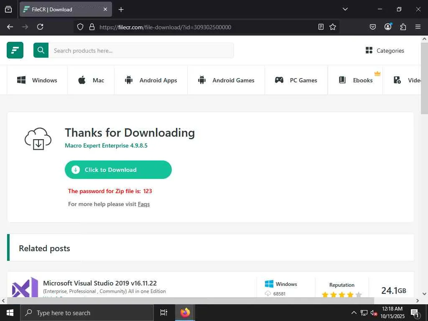Open the Pocket save icon
This screenshot has height=321, width=428.
pos(372,27)
